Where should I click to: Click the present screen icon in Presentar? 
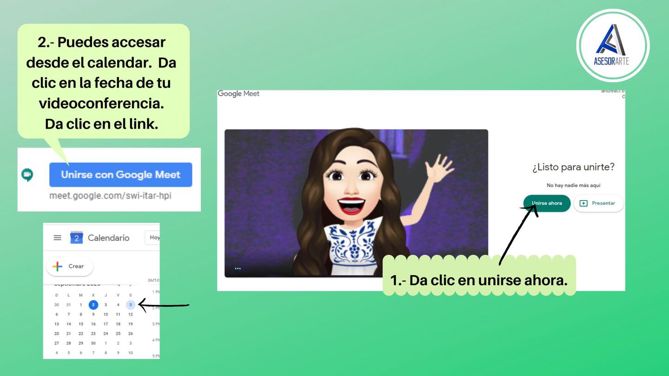coord(584,203)
